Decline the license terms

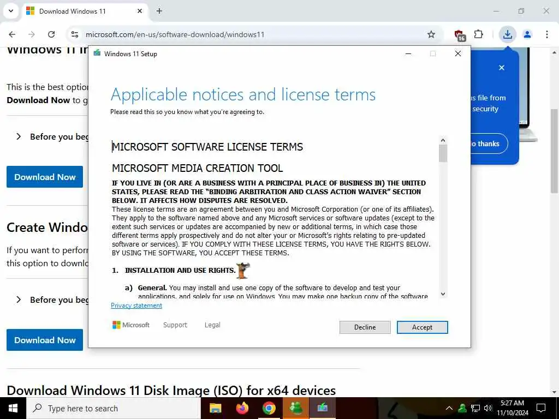tap(365, 327)
